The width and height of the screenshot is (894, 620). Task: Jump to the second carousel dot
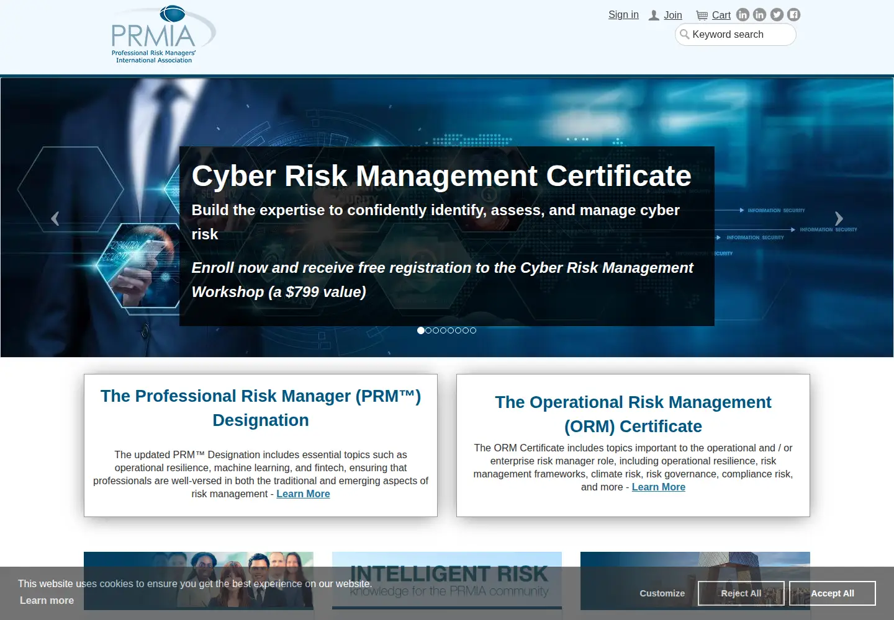tap(428, 330)
